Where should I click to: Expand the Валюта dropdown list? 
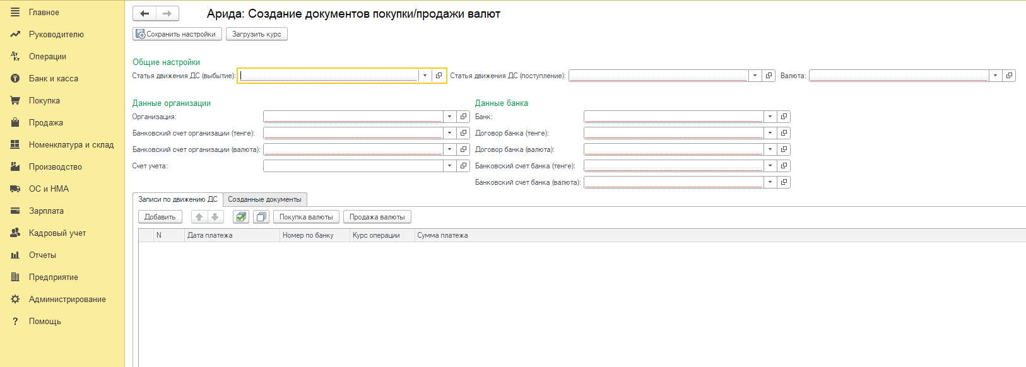coord(995,76)
